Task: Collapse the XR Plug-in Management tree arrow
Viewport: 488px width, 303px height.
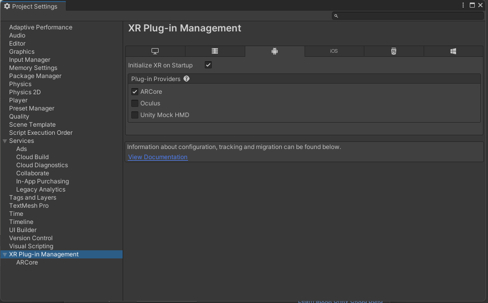Action: 5,254
